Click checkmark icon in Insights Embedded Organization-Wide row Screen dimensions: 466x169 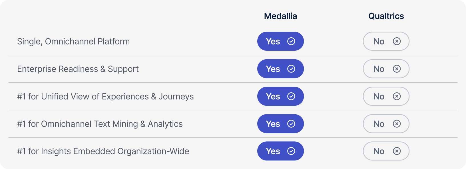pyautogui.click(x=291, y=151)
